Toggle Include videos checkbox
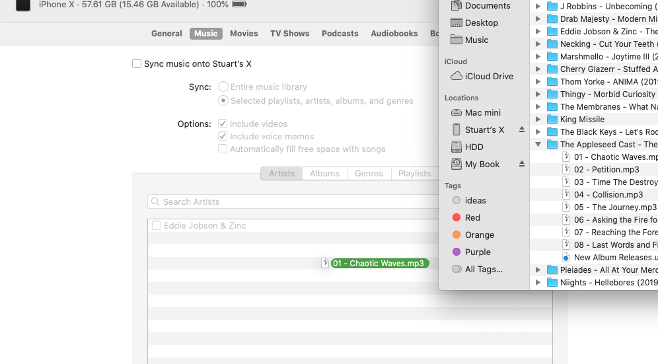Screen dimensions: 658x364 pos(223,124)
